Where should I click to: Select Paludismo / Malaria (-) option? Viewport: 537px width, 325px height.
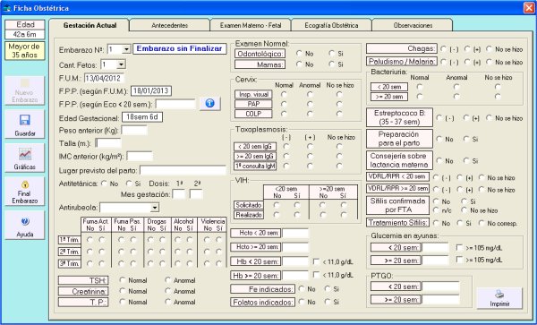click(444, 62)
